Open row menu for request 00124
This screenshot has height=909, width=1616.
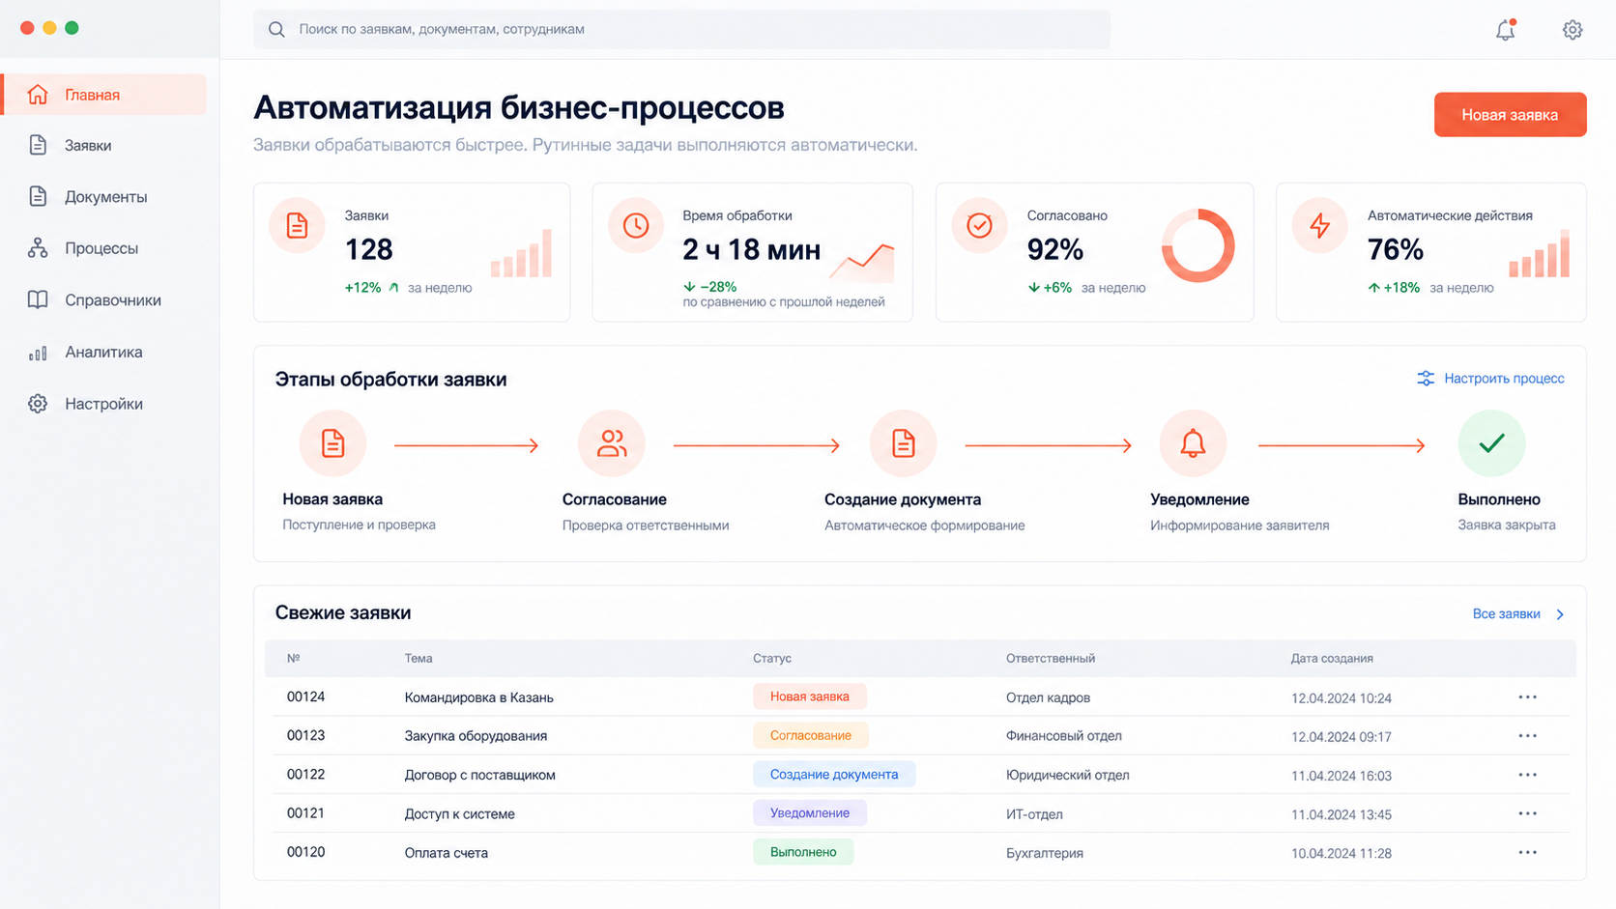tap(1527, 697)
